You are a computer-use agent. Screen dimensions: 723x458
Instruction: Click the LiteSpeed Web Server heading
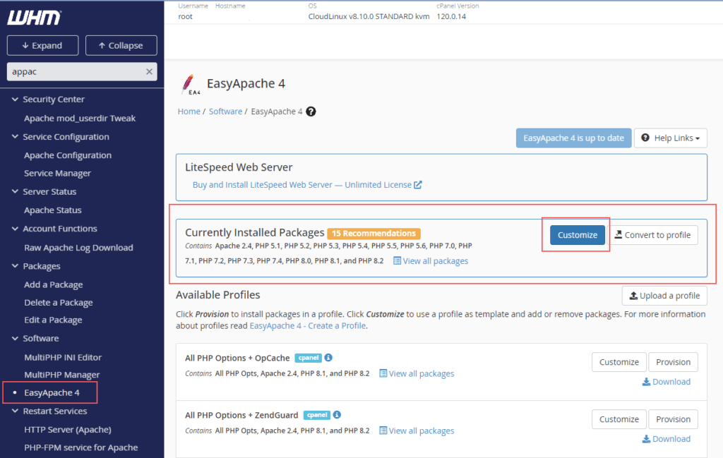[x=239, y=167]
